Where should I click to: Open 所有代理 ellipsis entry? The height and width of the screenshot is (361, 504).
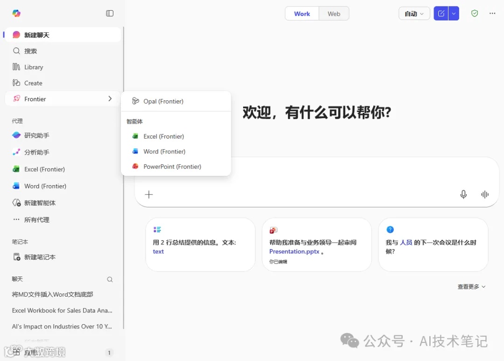pos(63,220)
